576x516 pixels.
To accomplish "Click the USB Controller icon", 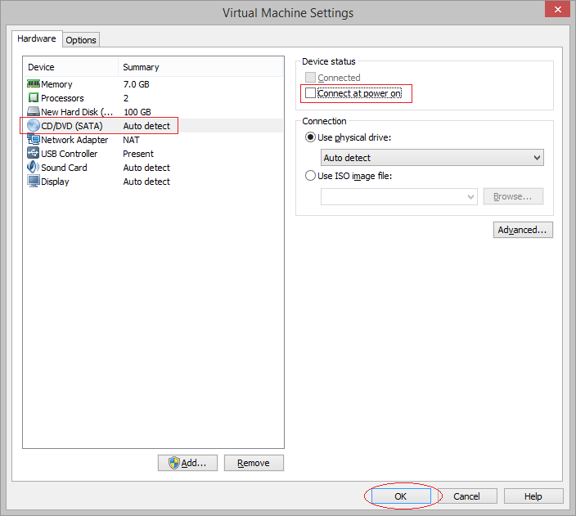I will click(x=33, y=153).
